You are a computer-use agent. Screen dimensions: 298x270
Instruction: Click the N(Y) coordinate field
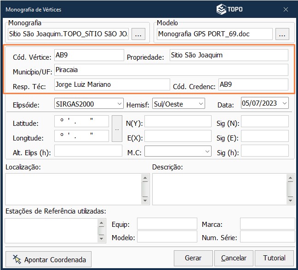[178, 121]
